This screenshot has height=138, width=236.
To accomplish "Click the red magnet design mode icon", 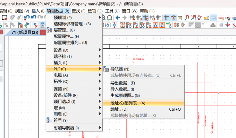I will 187,18.
